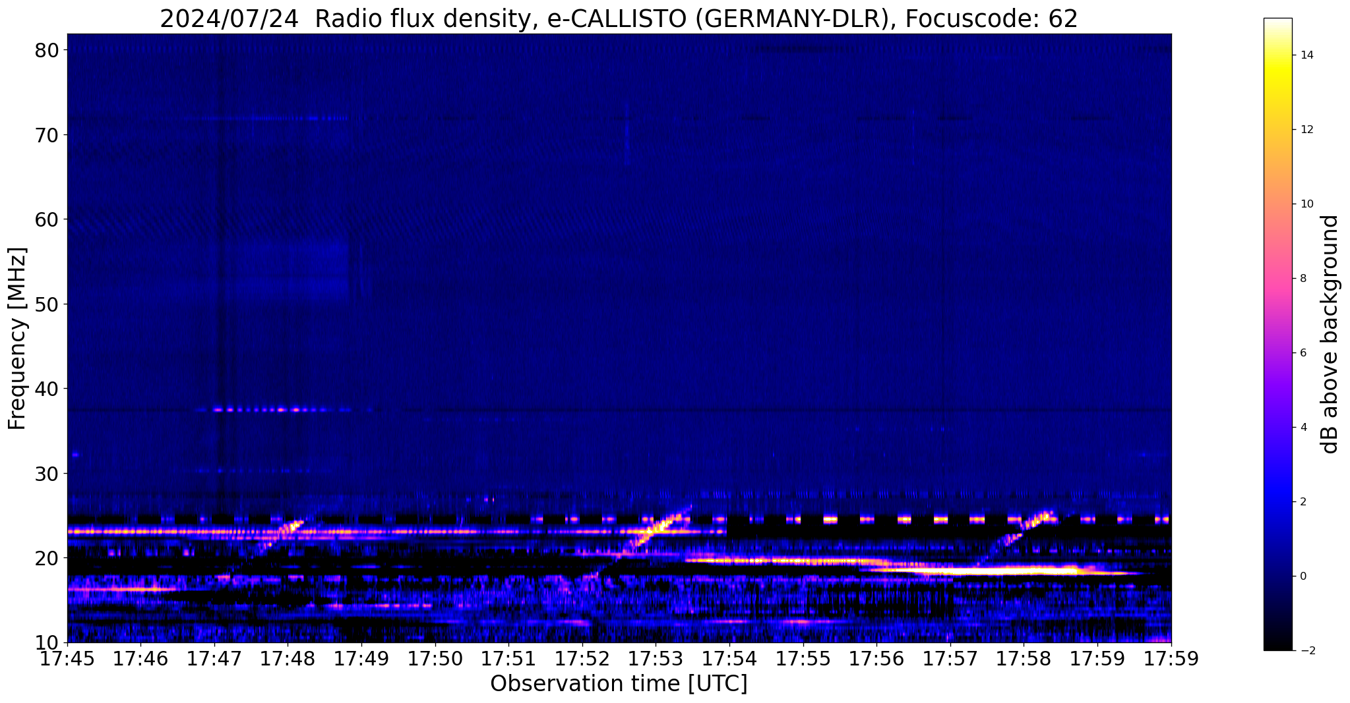Click the 50 tick on the frequency axis
The image size is (1350, 703).
point(48,304)
